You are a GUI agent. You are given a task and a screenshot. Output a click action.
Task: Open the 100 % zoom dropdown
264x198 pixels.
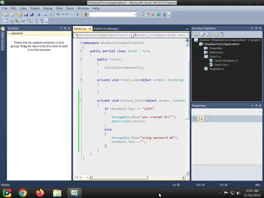pyautogui.click(x=87, y=177)
